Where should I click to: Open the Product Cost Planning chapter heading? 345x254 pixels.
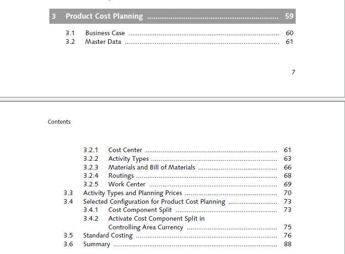click(172, 16)
